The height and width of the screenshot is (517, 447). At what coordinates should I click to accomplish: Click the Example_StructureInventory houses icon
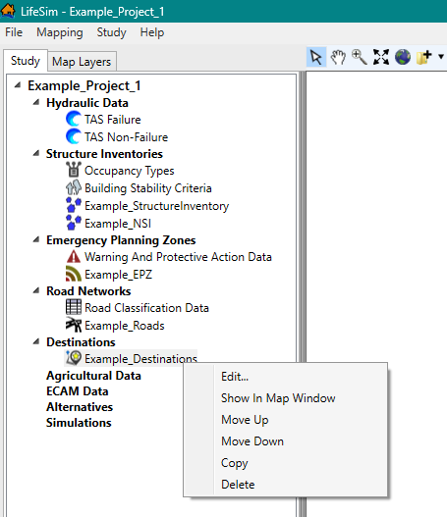tap(74, 205)
